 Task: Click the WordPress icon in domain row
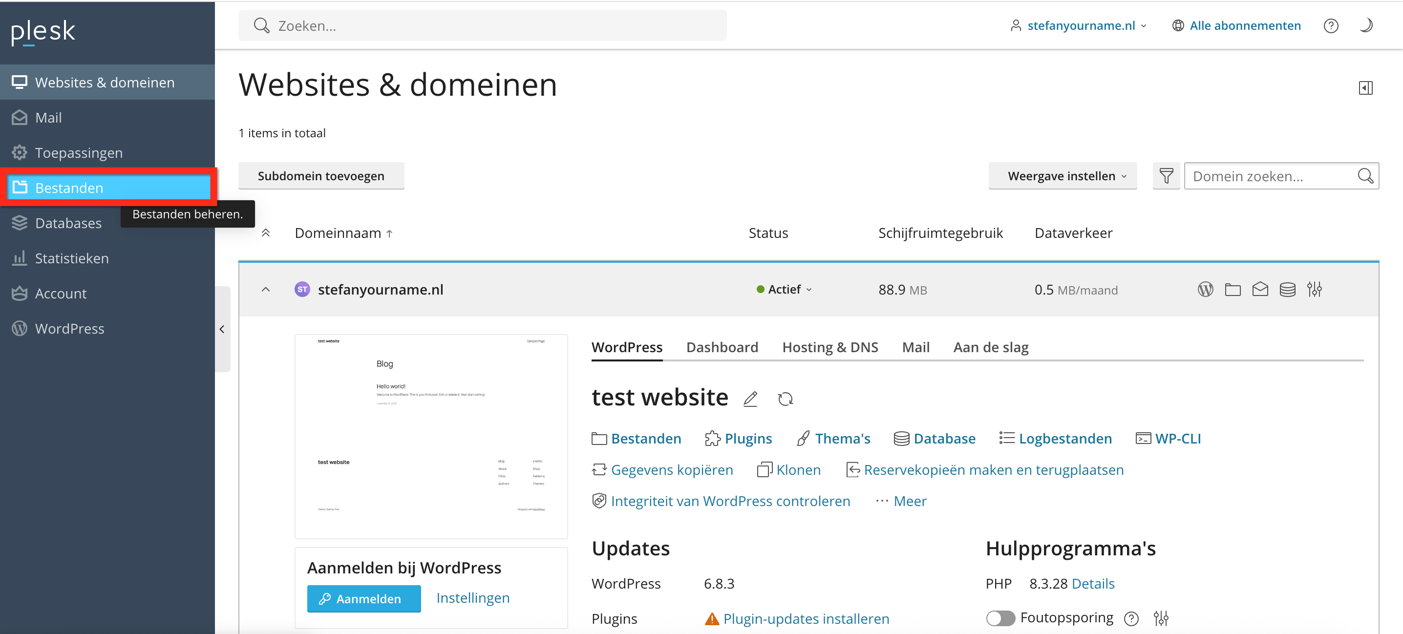[1205, 289]
